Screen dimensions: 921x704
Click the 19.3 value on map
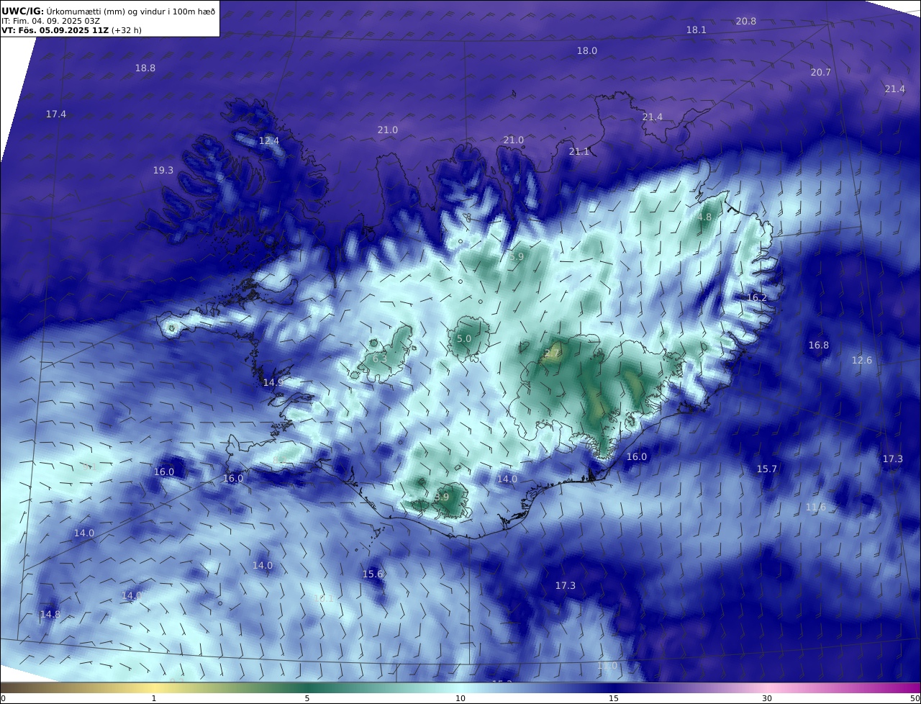(163, 170)
